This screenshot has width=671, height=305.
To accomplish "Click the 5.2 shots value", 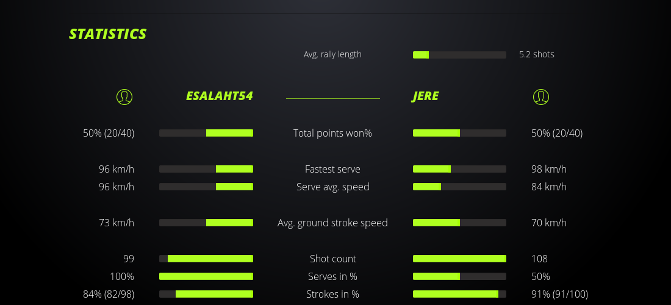I will 536,54.
